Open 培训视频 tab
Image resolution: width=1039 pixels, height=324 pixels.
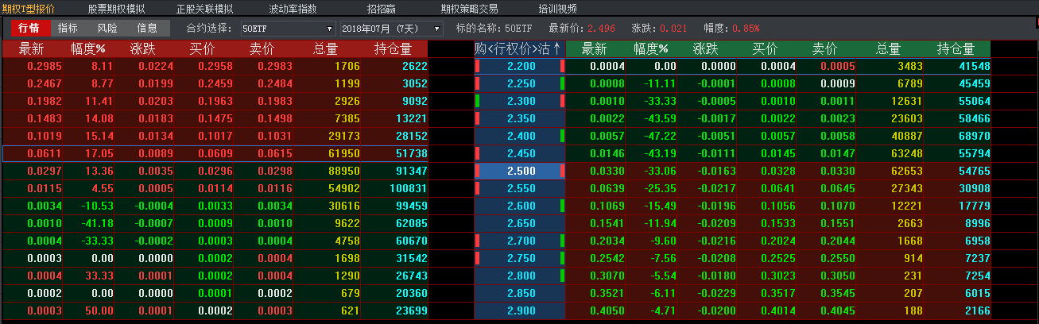[557, 9]
